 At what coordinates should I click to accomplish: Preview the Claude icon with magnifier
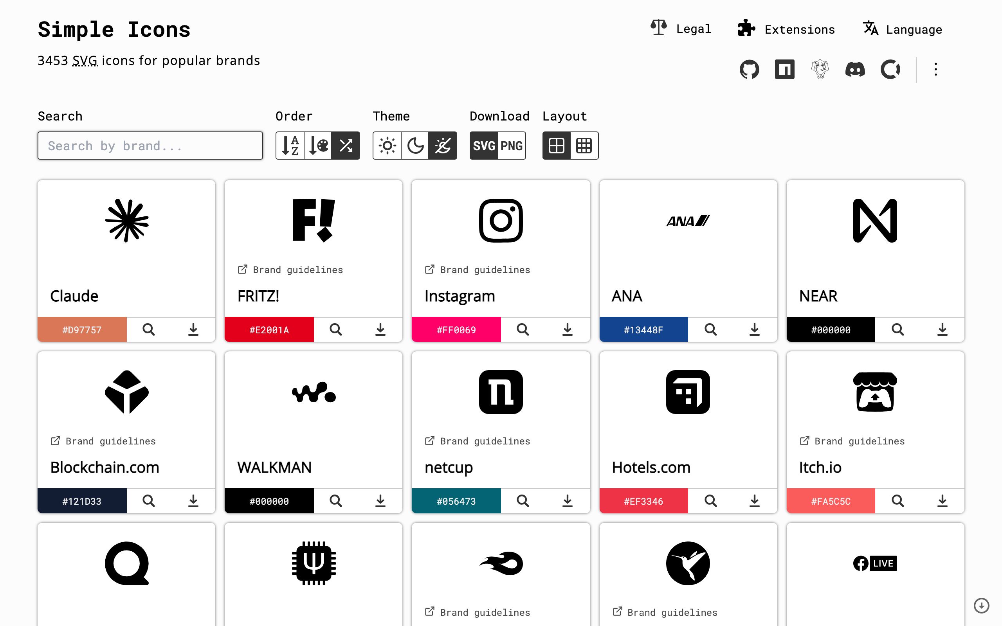point(149,329)
